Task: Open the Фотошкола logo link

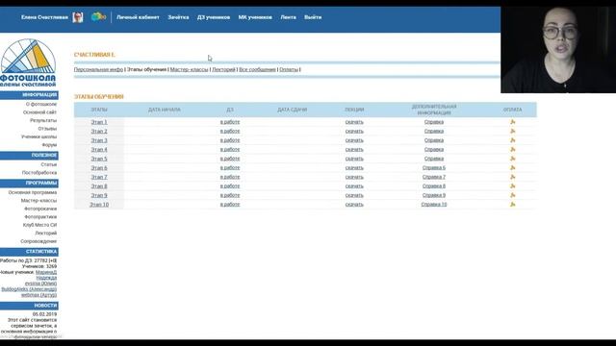Action: (x=28, y=62)
